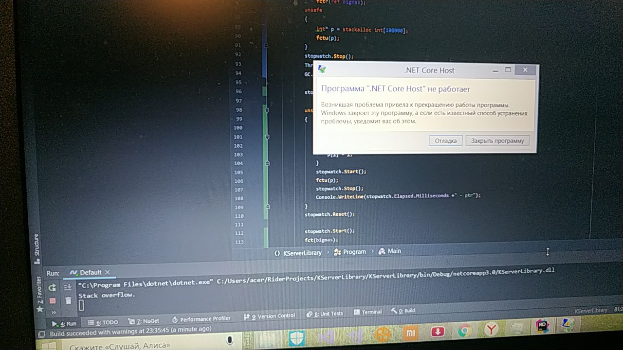Open first Visual Studio icon in taskbar
Viewport: 623px width, 350px height.
coord(327,336)
